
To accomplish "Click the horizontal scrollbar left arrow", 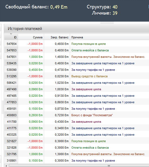I will pos(6,166).
